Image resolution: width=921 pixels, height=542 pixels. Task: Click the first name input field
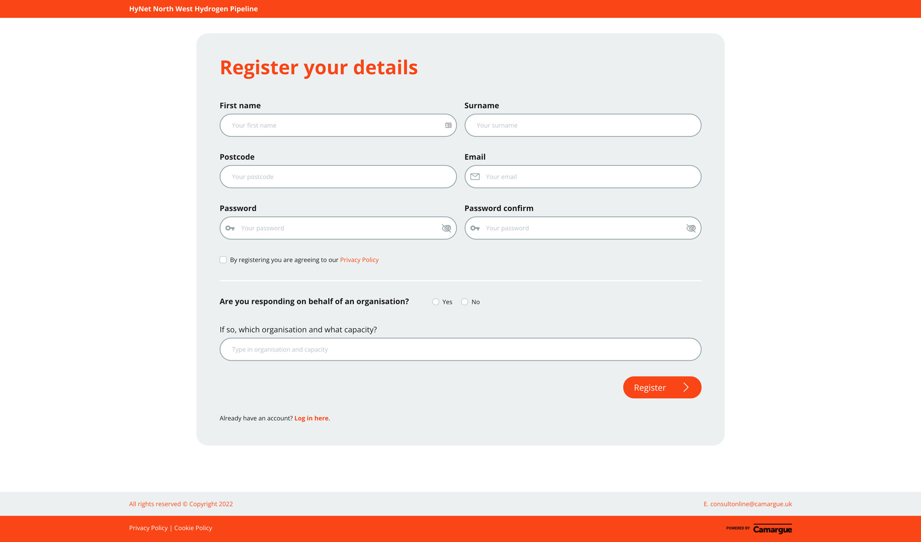pyautogui.click(x=338, y=125)
